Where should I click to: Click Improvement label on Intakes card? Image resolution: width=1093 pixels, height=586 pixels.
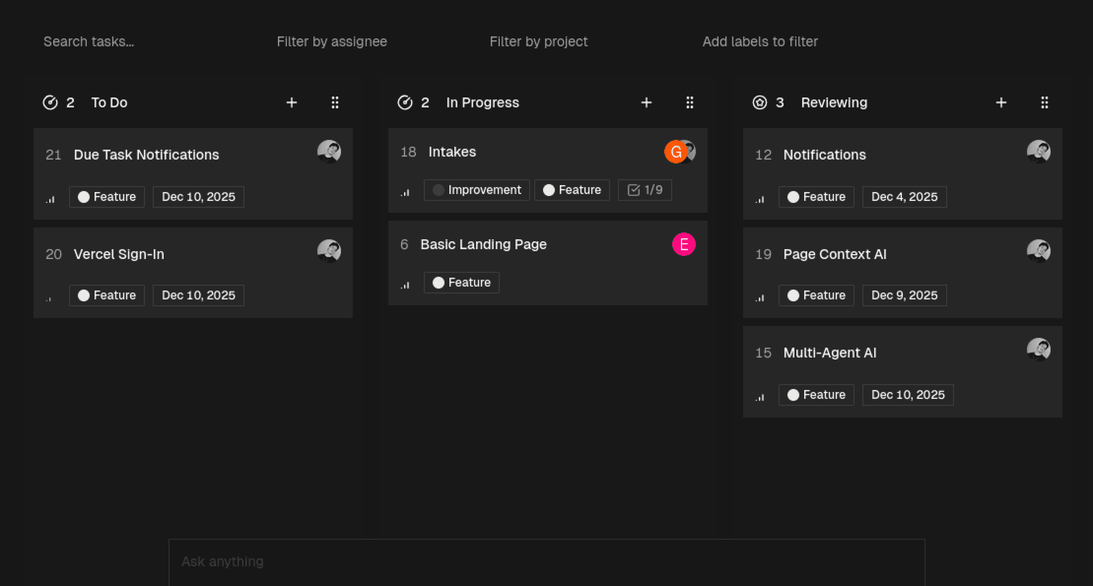click(476, 190)
